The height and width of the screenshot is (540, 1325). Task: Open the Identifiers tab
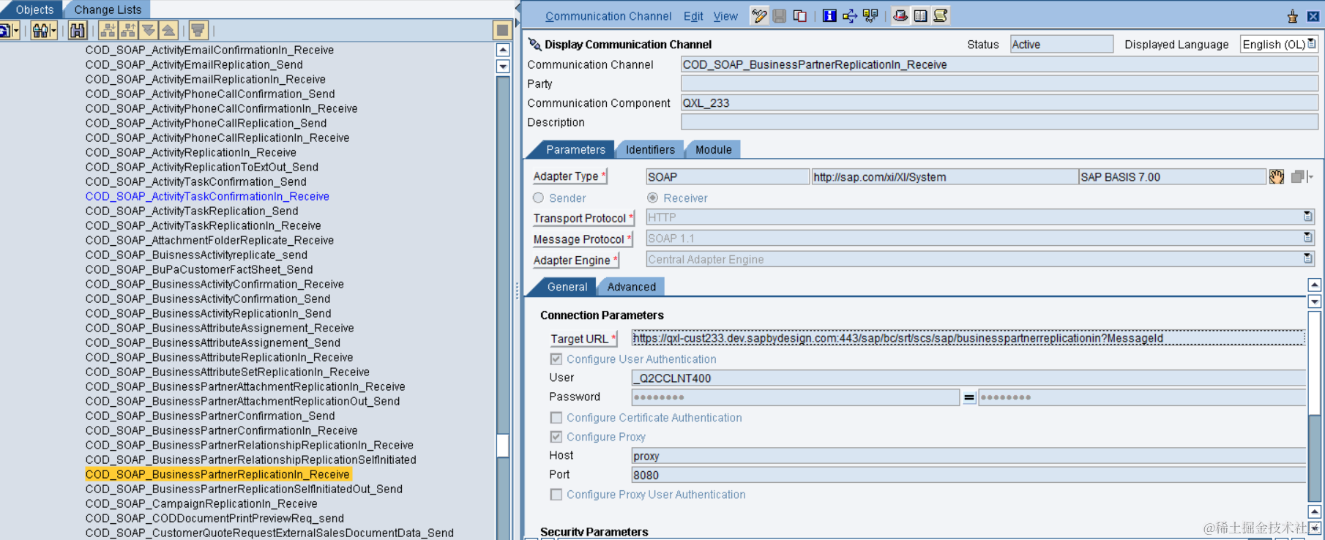[x=650, y=149]
